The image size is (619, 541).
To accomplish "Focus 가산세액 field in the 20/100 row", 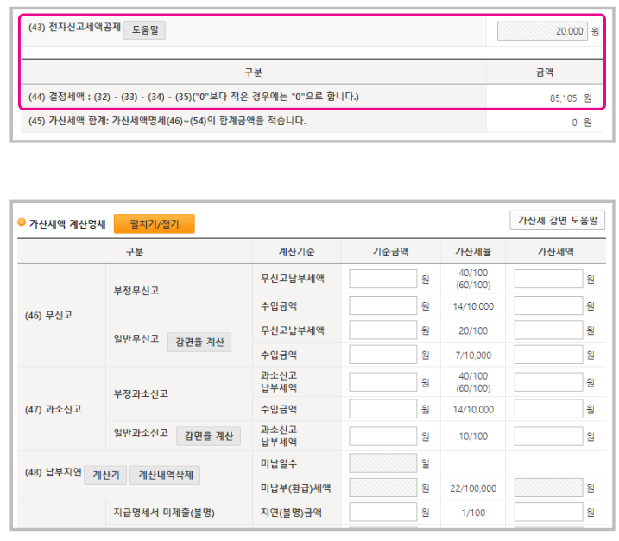I will (x=548, y=330).
